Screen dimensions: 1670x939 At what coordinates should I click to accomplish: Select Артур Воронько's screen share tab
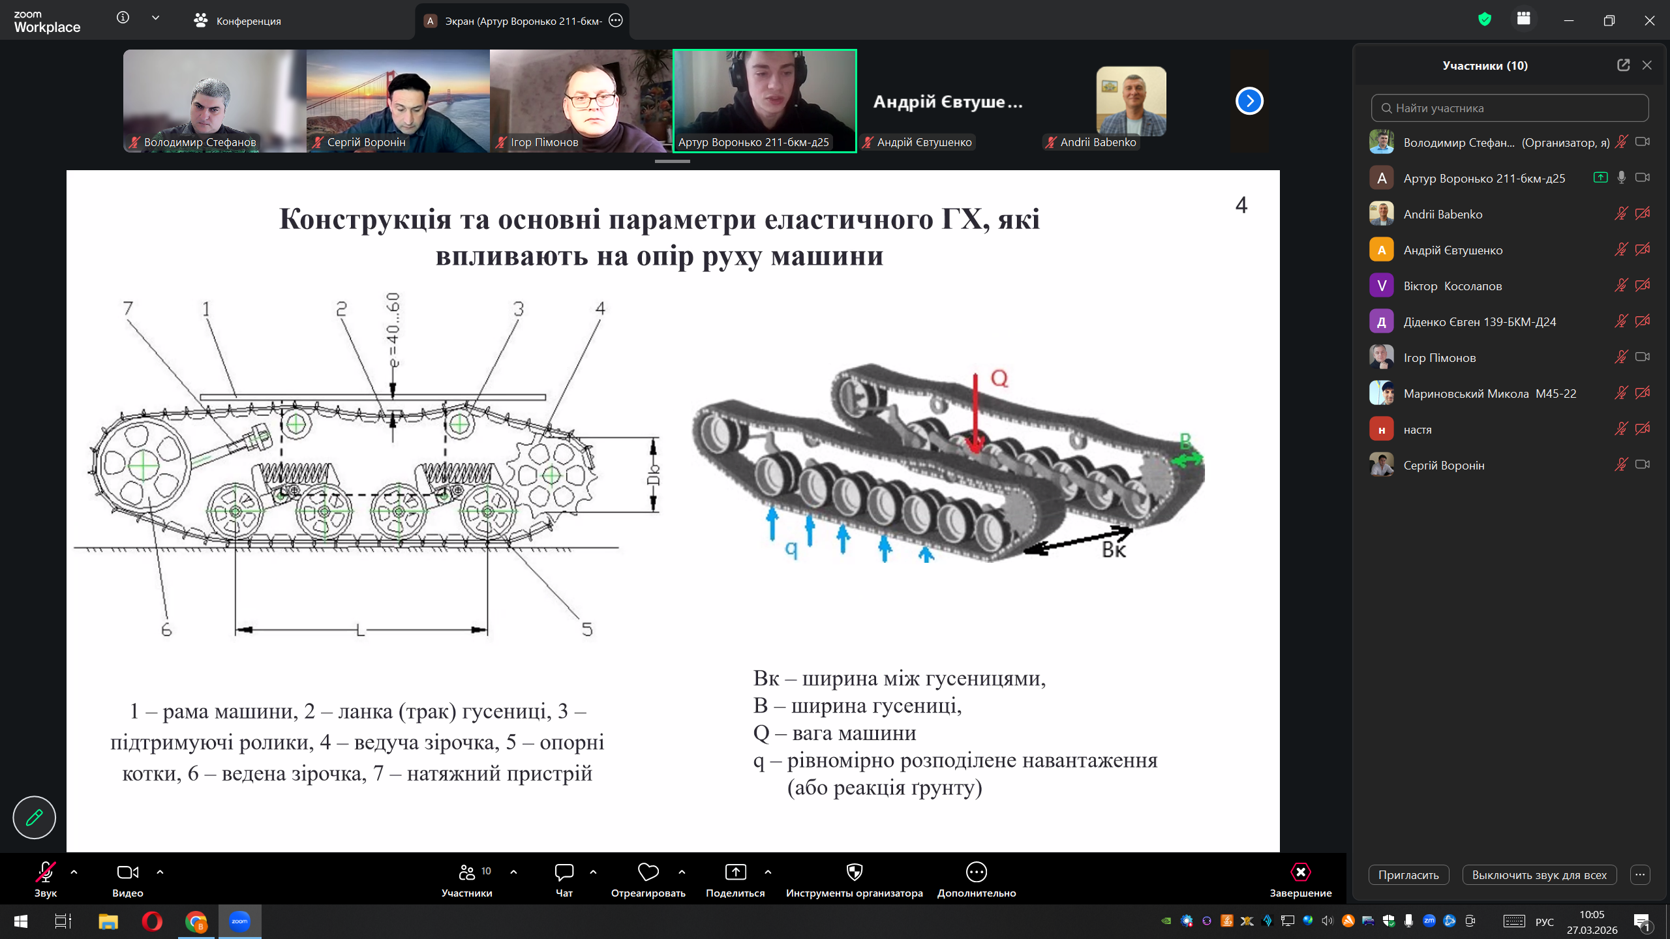522,21
